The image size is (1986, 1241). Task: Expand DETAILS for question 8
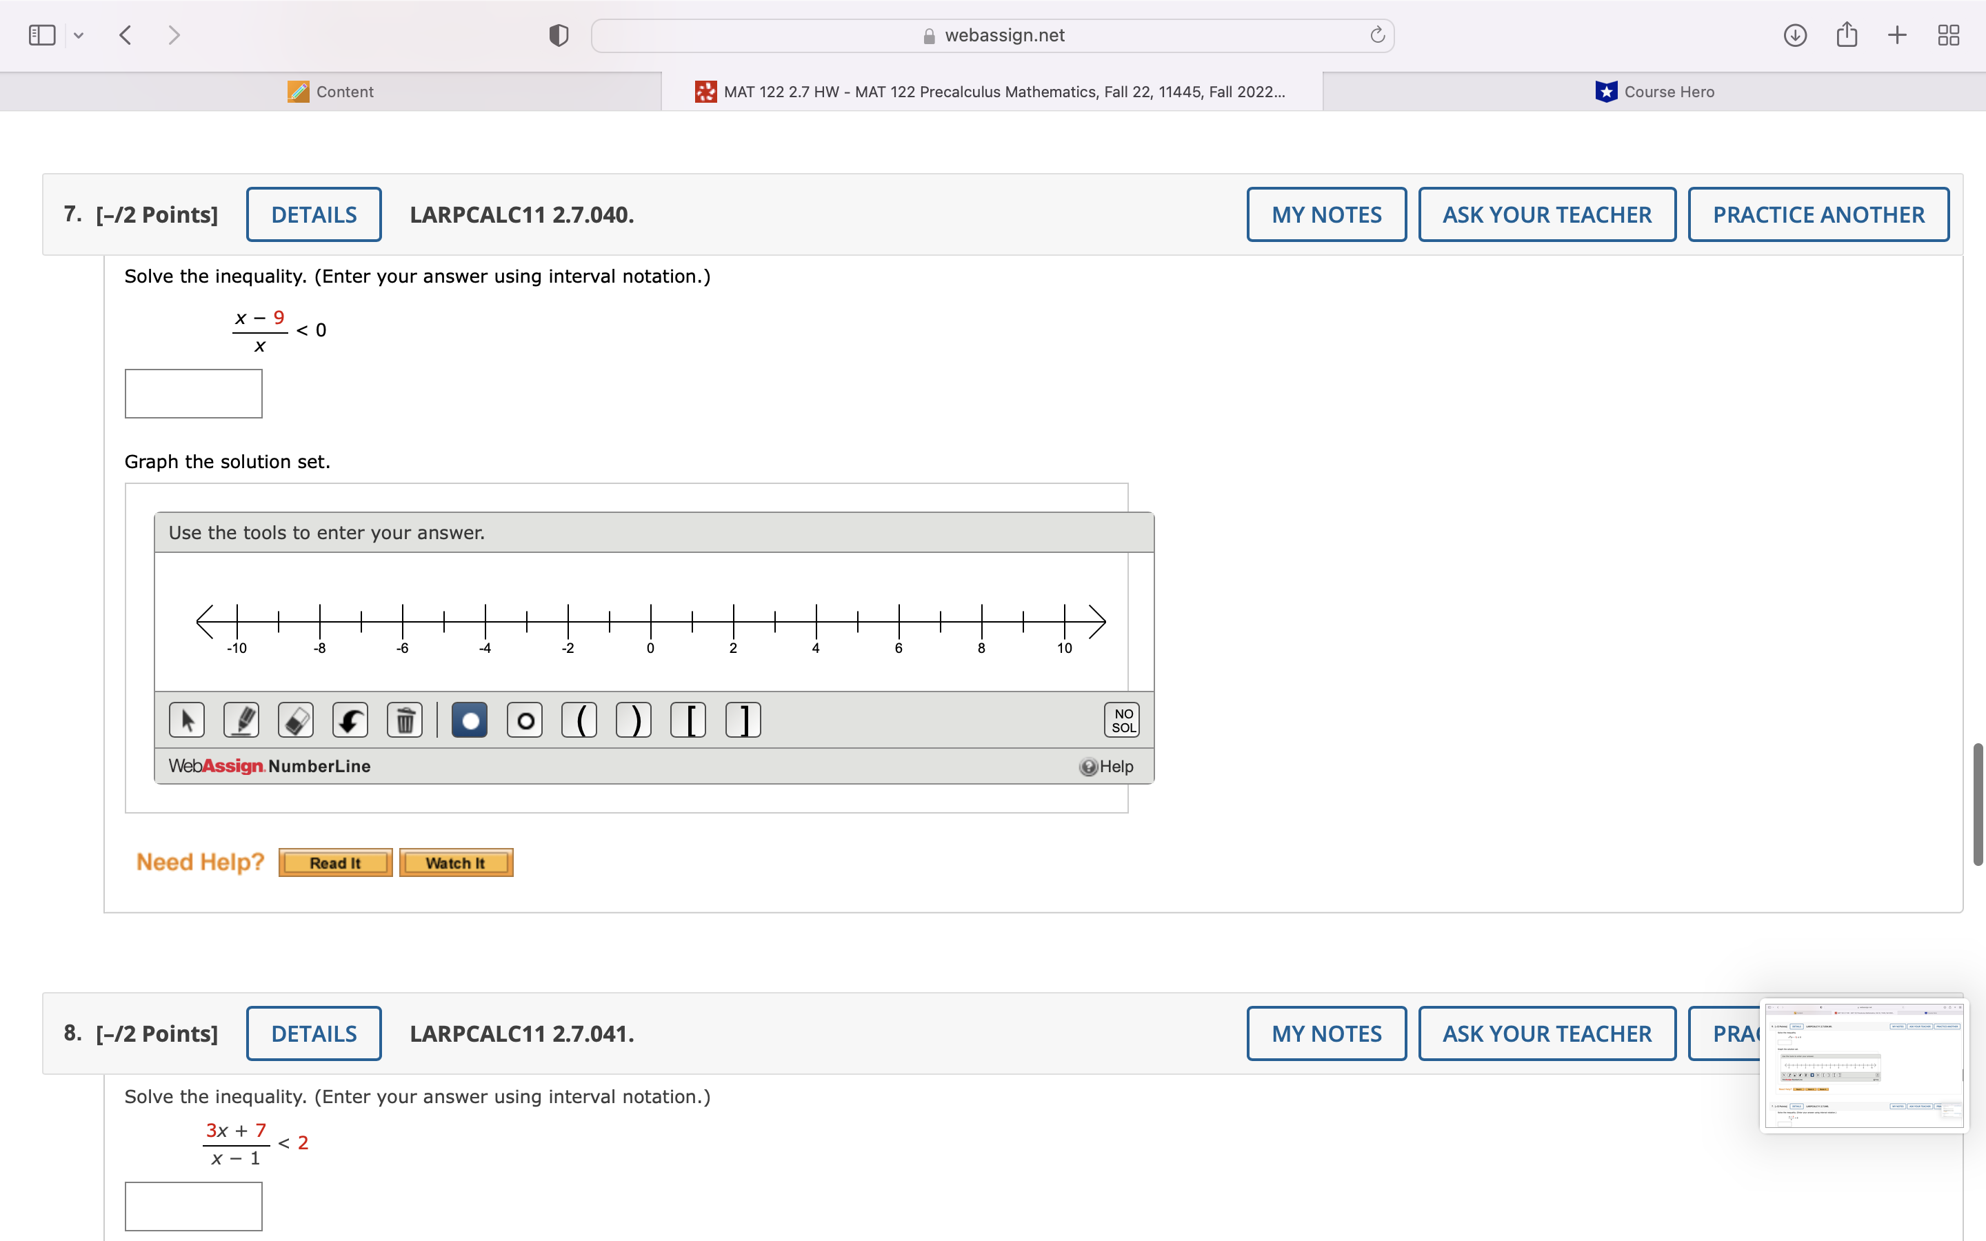coord(314,1033)
